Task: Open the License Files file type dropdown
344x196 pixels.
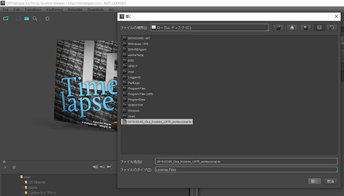Action: tap(246, 170)
